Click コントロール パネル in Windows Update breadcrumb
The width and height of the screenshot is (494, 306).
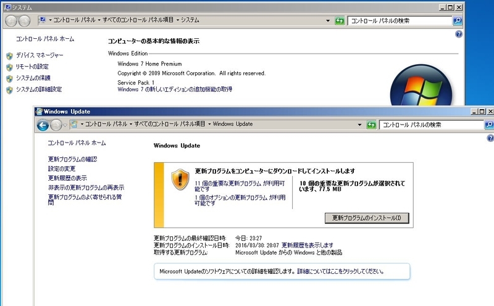(106, 124)
